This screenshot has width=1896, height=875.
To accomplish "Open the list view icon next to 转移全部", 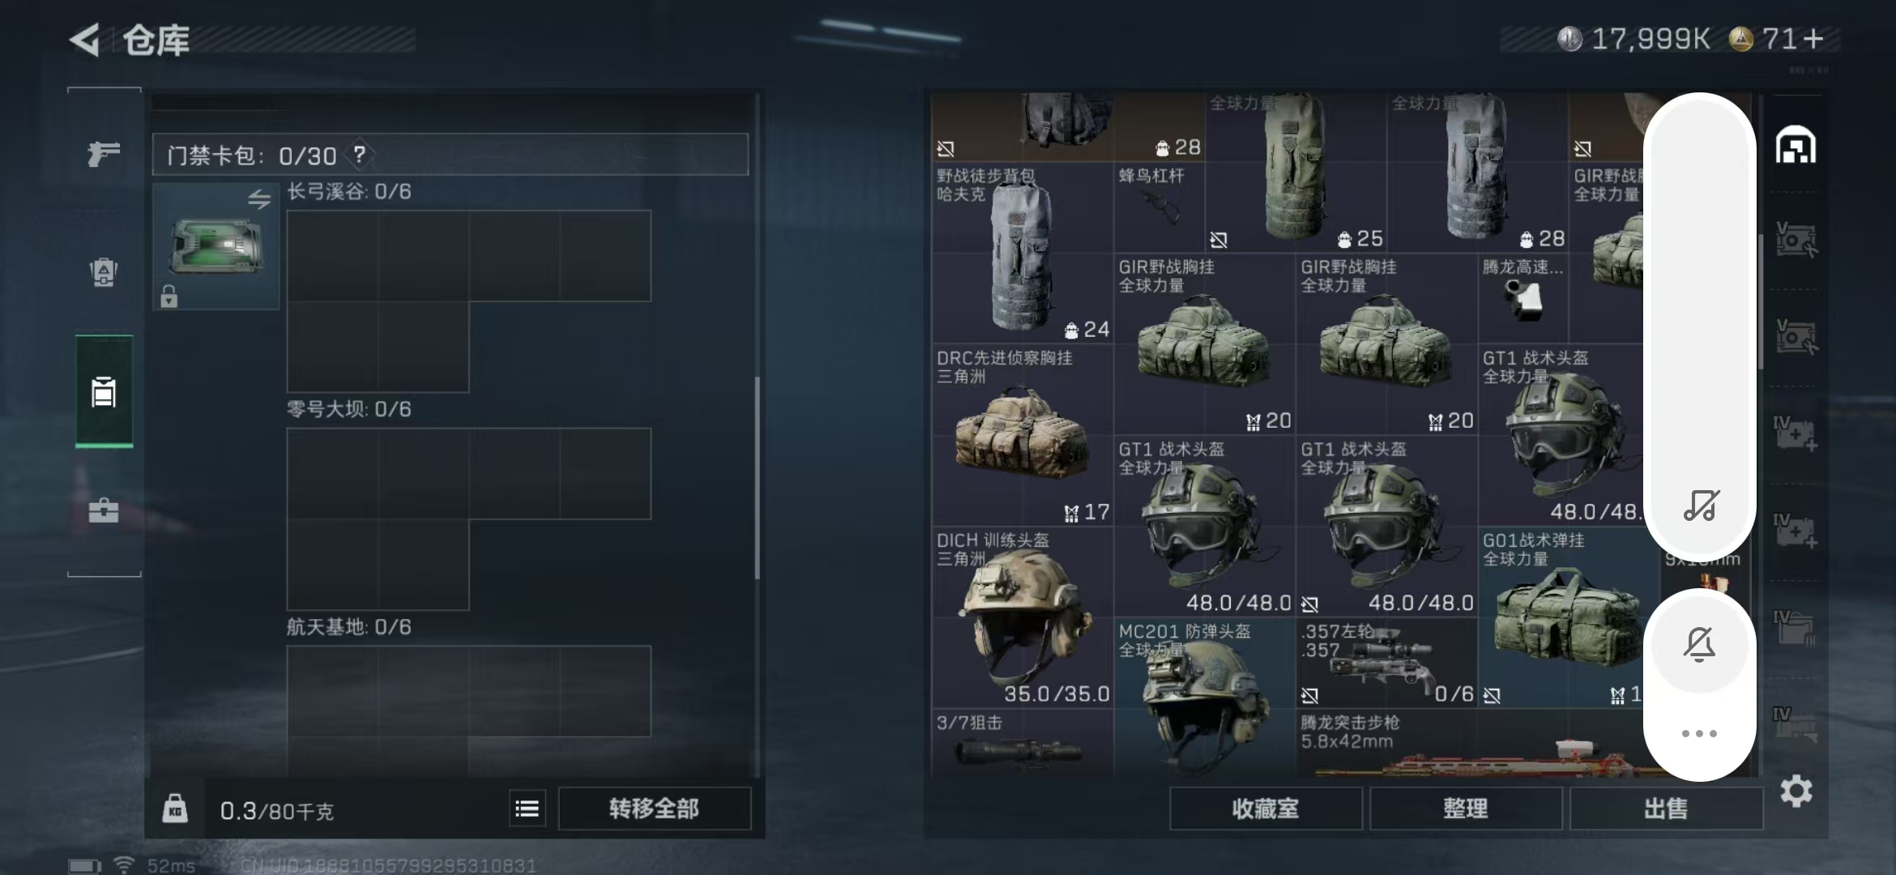I will click(527, 809).
